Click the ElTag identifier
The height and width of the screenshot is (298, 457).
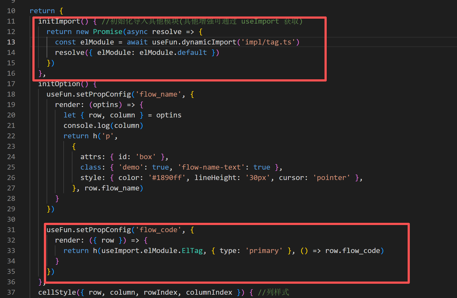(192, 251)
